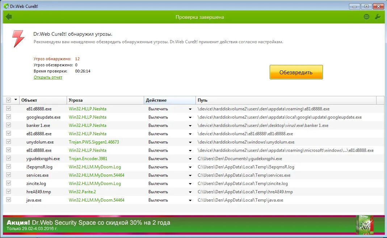
Task: Open Win32.HLLP.Neshta link for googleupdate.exe
Action: point(87,117)
